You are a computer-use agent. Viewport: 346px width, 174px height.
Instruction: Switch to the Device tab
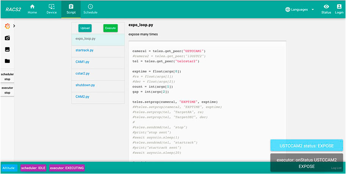pyautogui.click(x=52, y=9)
